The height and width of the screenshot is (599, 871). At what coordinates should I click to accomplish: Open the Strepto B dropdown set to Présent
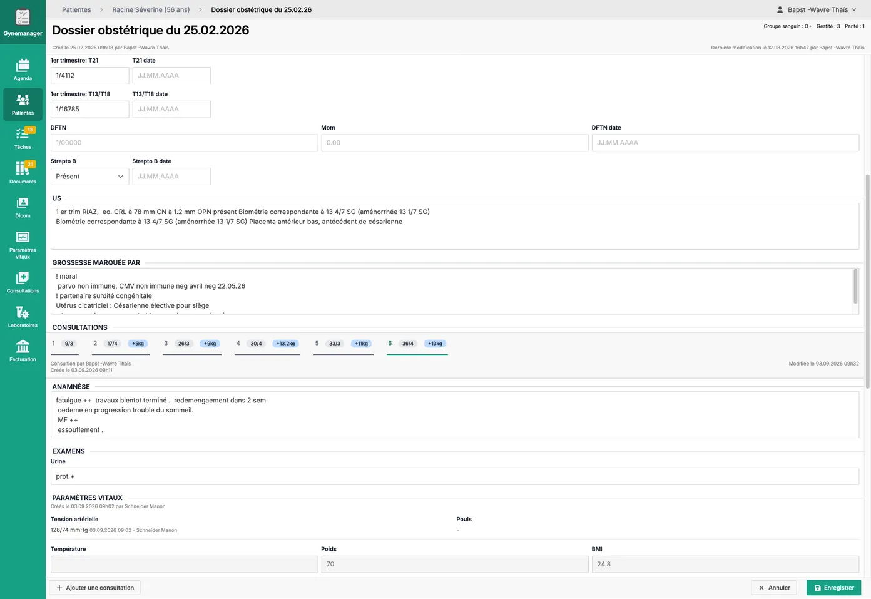[x=89, y=177]
